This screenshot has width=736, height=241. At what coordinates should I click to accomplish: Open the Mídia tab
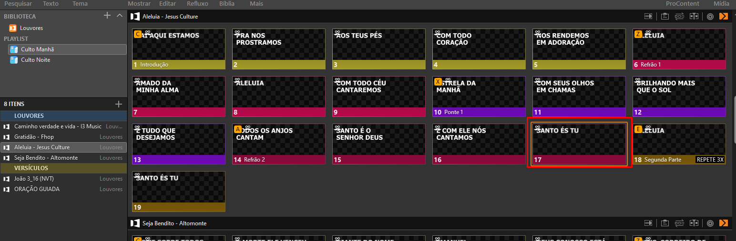pyautogui.click(x=722, y=4)
